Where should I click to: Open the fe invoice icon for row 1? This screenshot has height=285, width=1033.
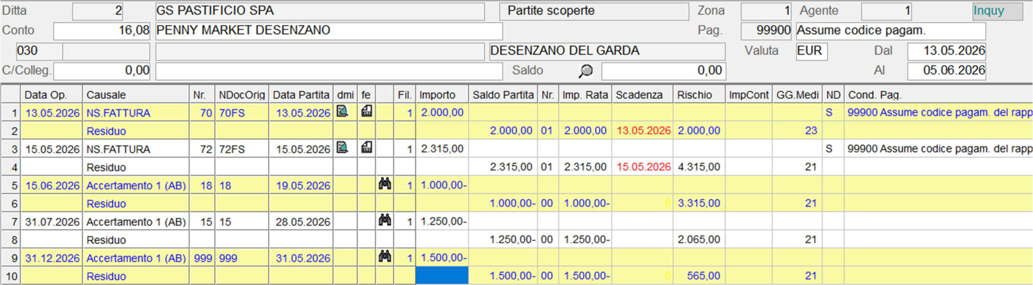366,112
